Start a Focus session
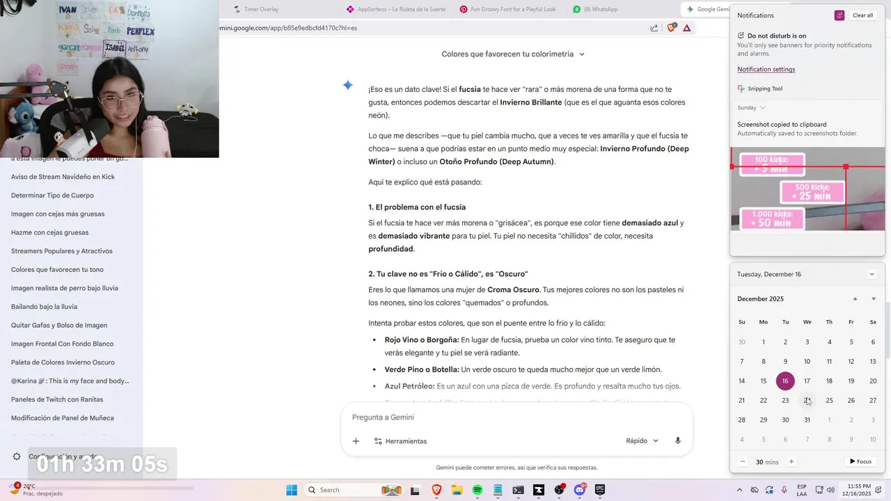 click(860, 461)
